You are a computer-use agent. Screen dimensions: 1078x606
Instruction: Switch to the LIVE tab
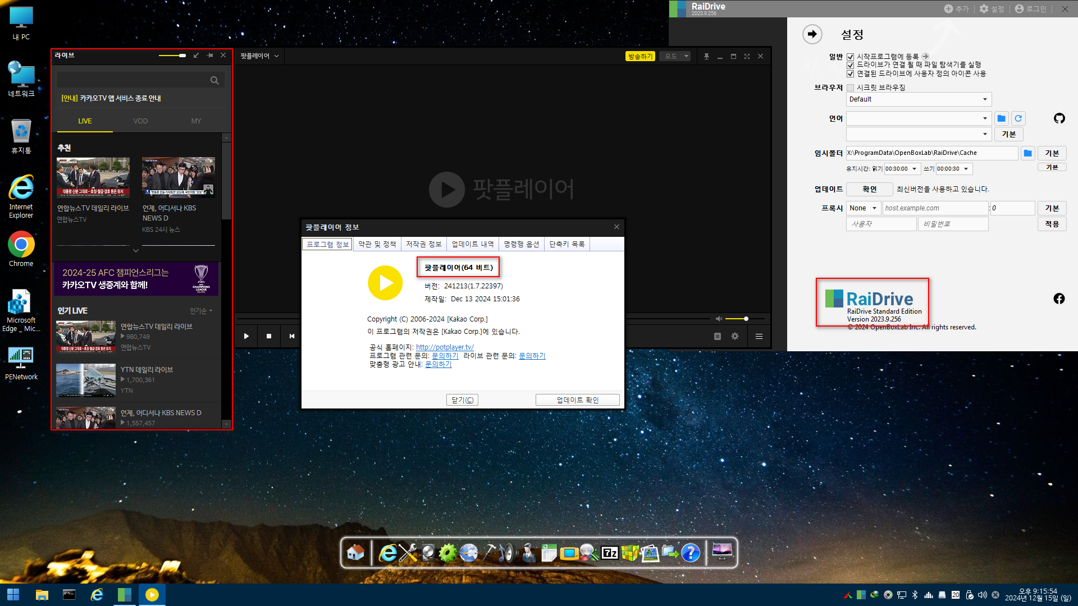(85, 121)
